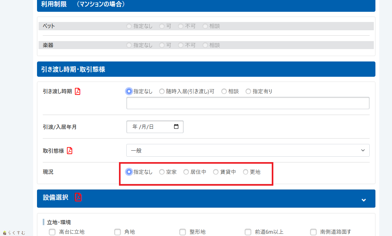The height and width of the screenshot is (236, 392).
Task: Choose 空家 for 現況
Action: pos(162,172)
